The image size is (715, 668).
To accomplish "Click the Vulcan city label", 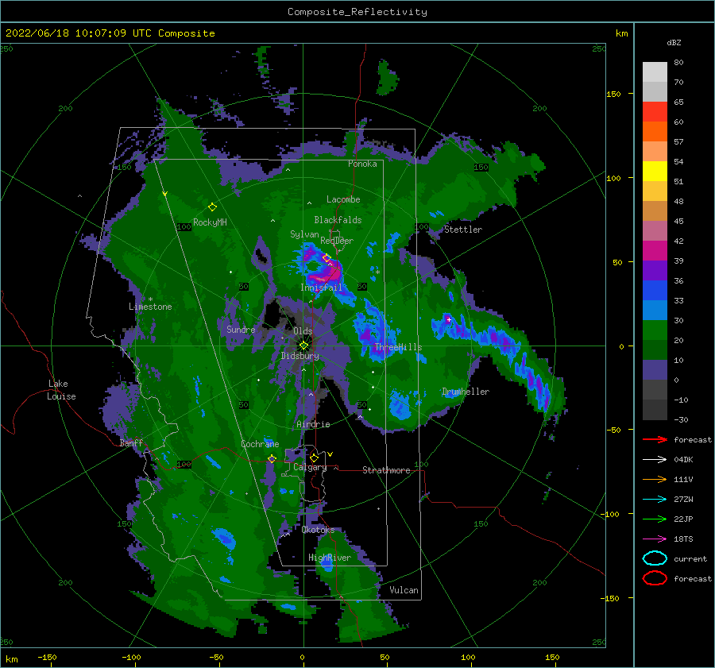I will coord(404,590).
